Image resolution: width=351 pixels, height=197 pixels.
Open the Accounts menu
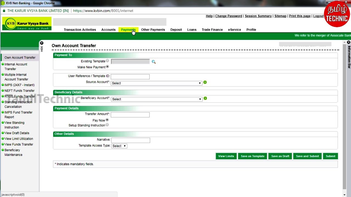tap(108, 30)
